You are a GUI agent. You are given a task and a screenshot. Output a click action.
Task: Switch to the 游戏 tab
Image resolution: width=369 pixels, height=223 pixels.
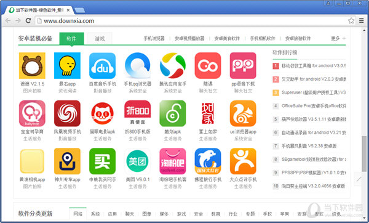point(100,38)
